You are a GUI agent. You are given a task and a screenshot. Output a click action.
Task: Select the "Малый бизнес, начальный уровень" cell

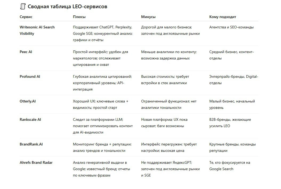click(232, 104)
